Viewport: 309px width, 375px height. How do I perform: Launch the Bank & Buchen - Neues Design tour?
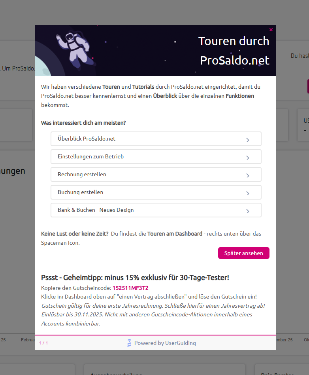pos(156,210)
